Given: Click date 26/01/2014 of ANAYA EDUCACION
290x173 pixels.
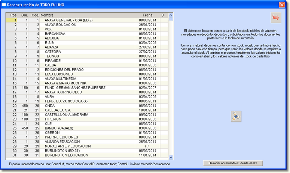Looking at the screenshot, I should 147,25.
